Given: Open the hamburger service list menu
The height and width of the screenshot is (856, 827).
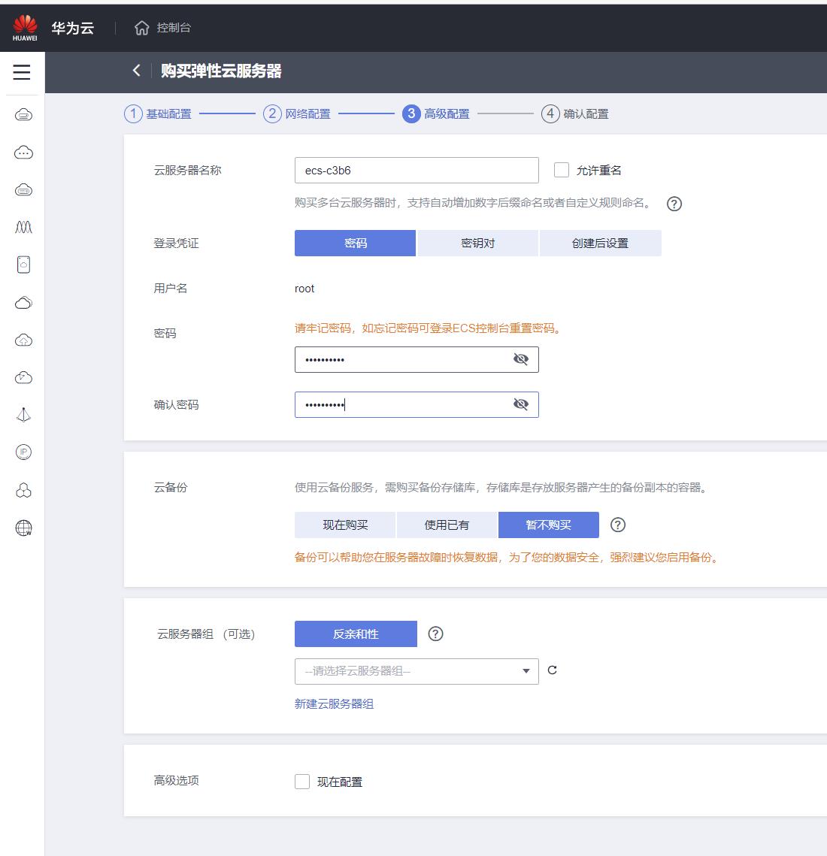Looking at the screenshot, I should coord(22,72).
